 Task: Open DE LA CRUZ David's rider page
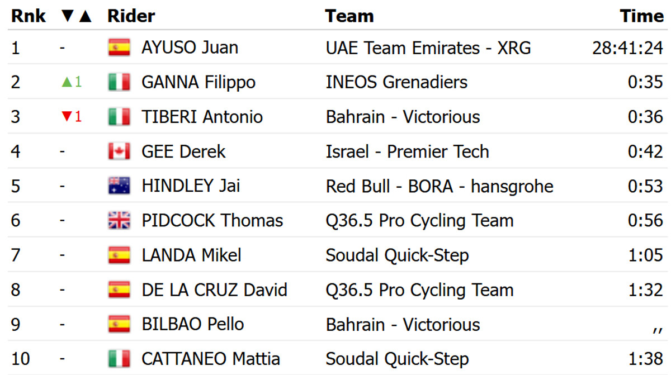tap(214, 290)
